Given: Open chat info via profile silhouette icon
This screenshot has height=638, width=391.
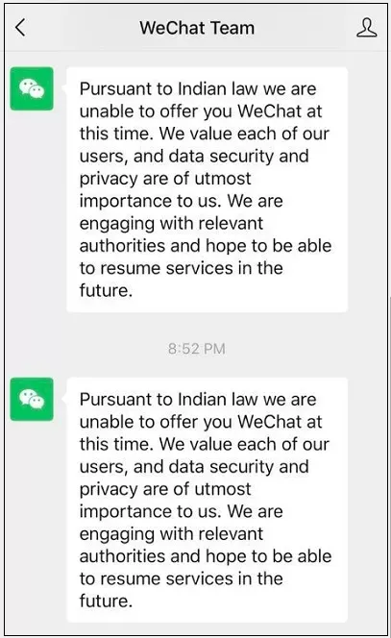Looking at the screenshot, I should (366, 28).
